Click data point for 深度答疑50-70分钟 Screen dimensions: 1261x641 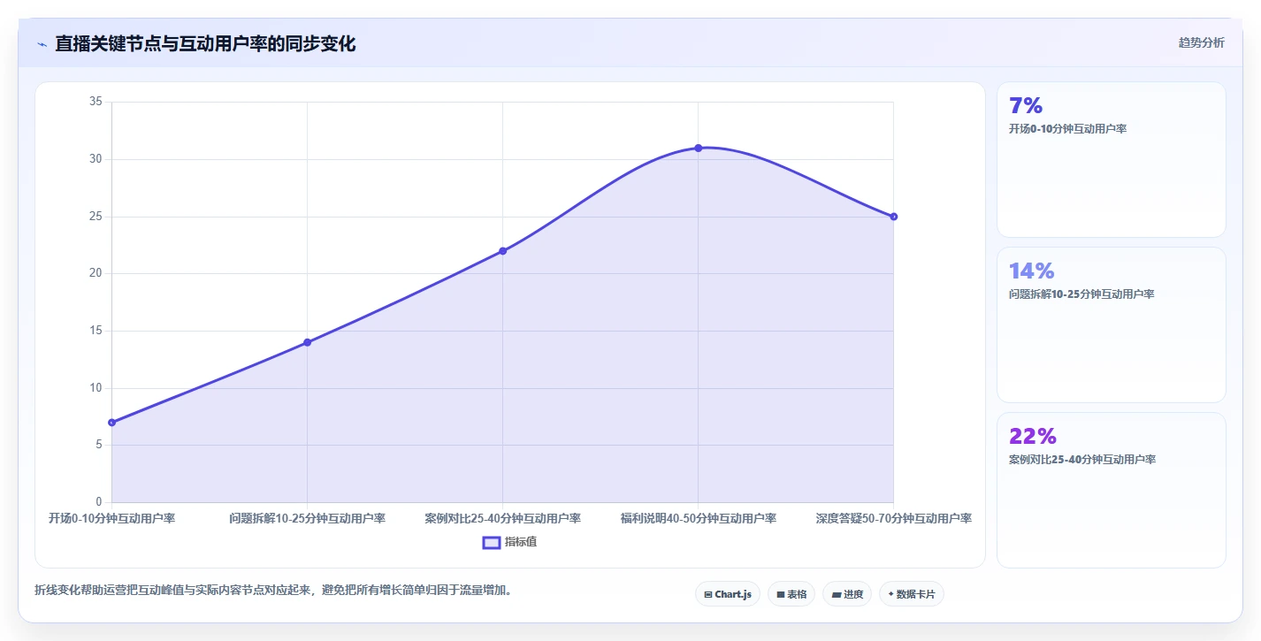click(894, 217)
